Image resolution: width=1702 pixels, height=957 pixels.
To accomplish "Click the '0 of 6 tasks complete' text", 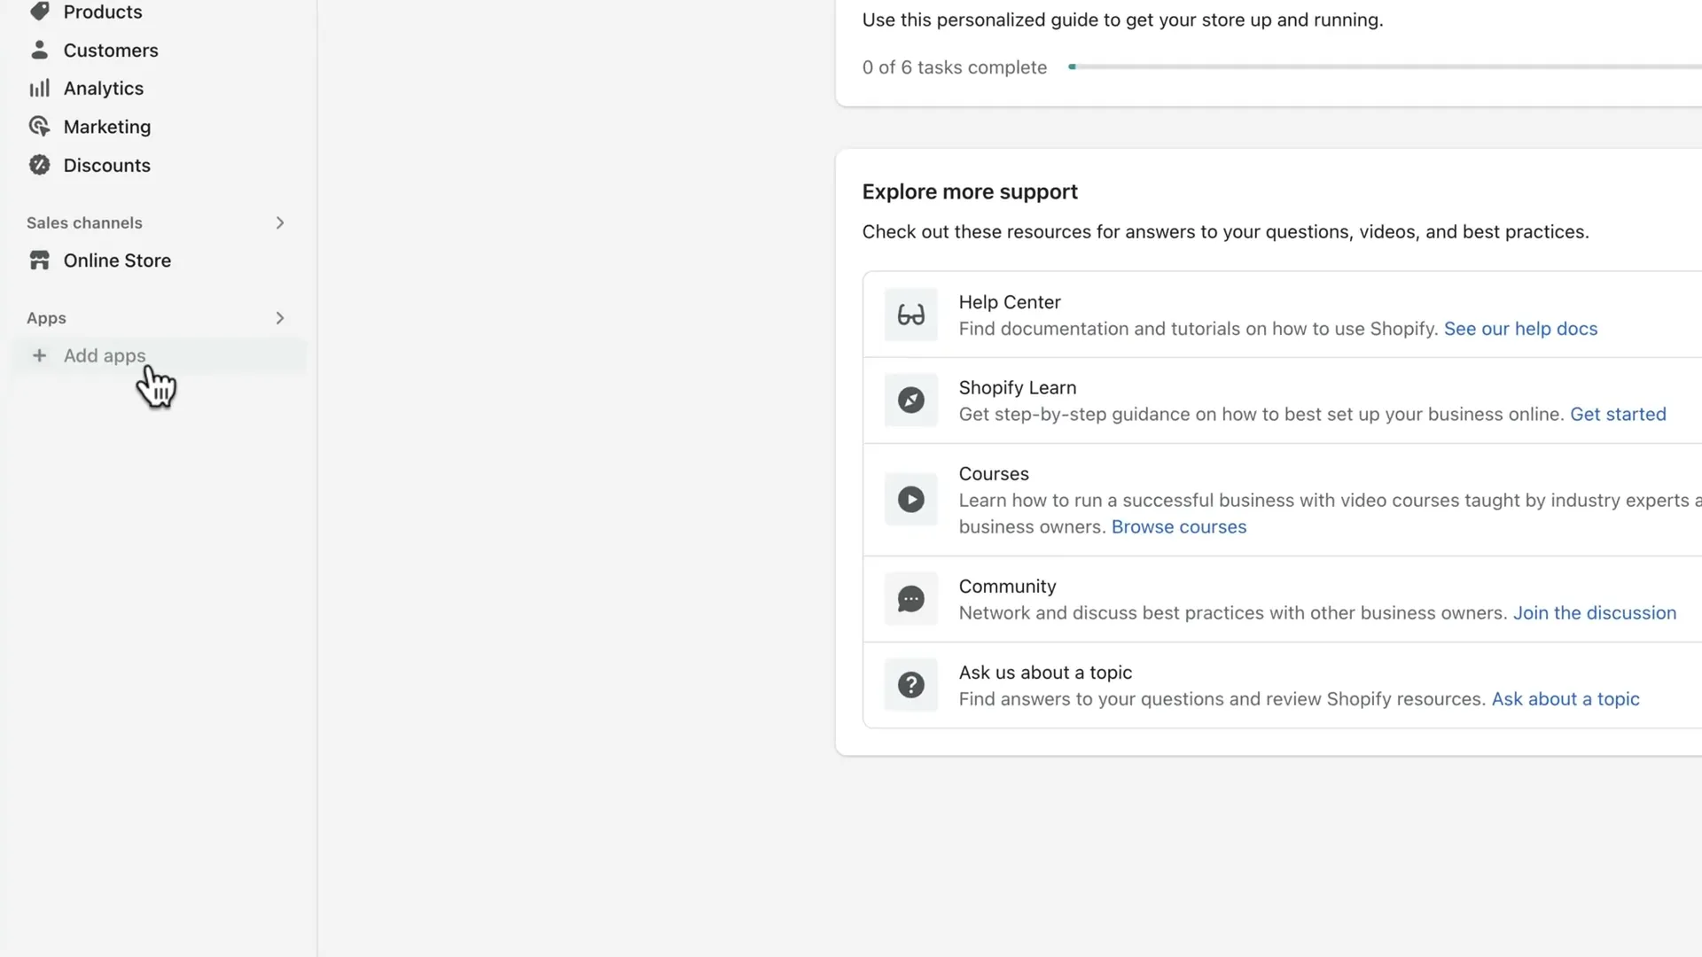I will point(954,67).
